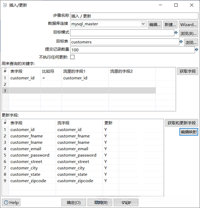200x208 pixels.
Task: Select empty row 2 in the 关键字 table
Action: (x=79, y=84)
